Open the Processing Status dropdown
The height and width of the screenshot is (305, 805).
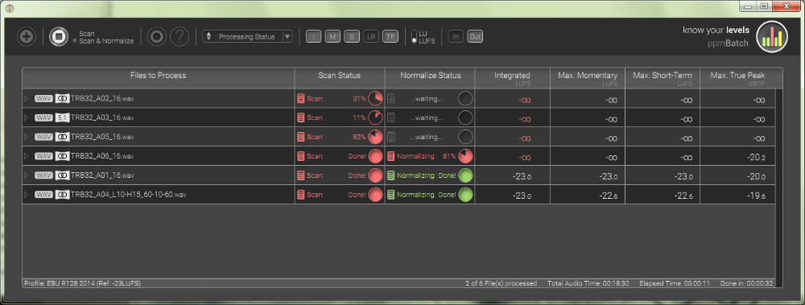point(247,36)
